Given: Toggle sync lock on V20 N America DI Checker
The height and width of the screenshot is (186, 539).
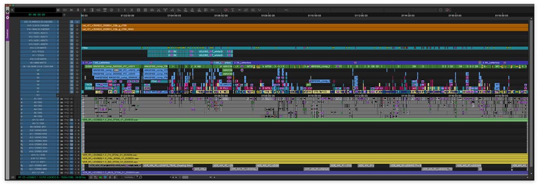Looking at the screenshot, I should (71, 22).
